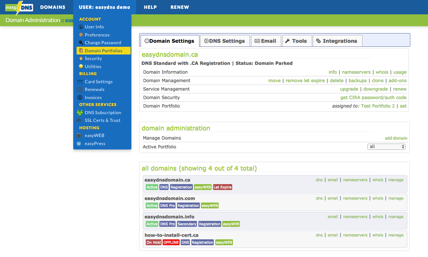428x257 pixels.
Task: Click the arrow icon on DNS Settings tab
Action: [206, 41]
